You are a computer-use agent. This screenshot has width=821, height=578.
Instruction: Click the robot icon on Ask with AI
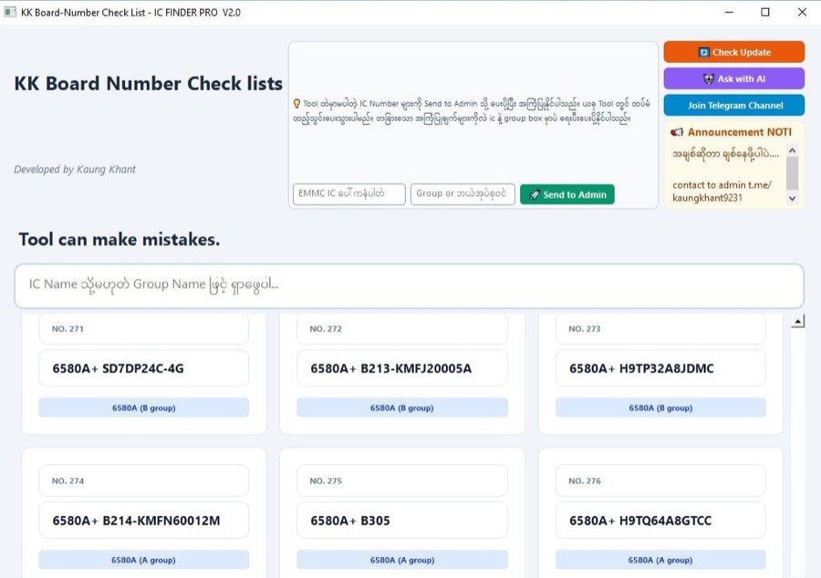pyautogui.click(x=709, y=79)
